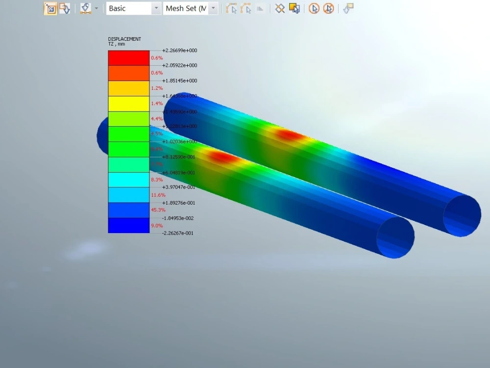
Task: Open the entity list icon
Action: [x=260, y=8]
